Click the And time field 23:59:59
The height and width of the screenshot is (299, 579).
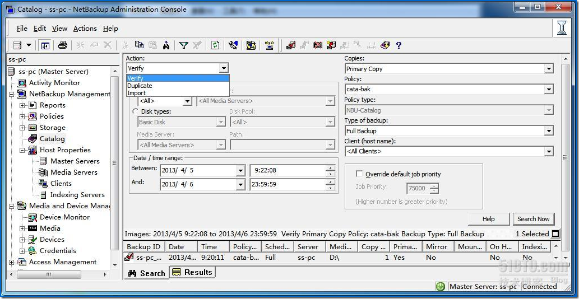coord(288,184)
